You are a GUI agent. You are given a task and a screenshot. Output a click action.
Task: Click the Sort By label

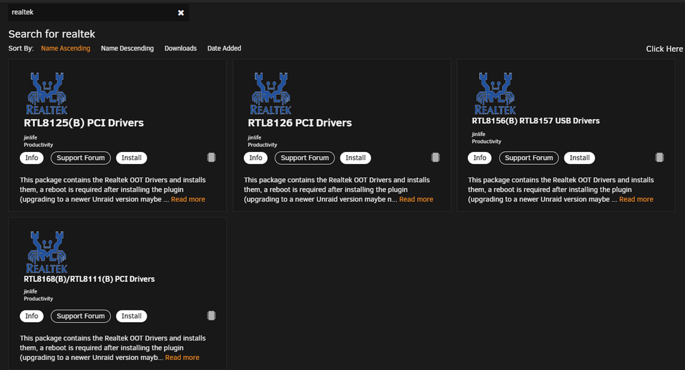21,49
